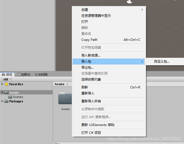The width and height of the screenshot is (184, 144).
Task: Choose 在资源管理器中显示 menu entry
Action: (x=109, y=16)
